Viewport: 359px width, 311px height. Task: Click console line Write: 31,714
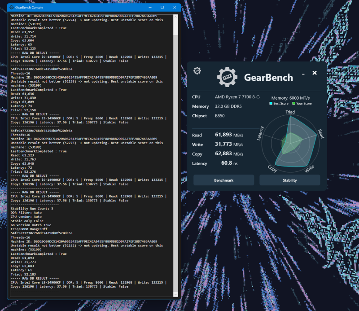pyautogui.click(x=23, y=36)
